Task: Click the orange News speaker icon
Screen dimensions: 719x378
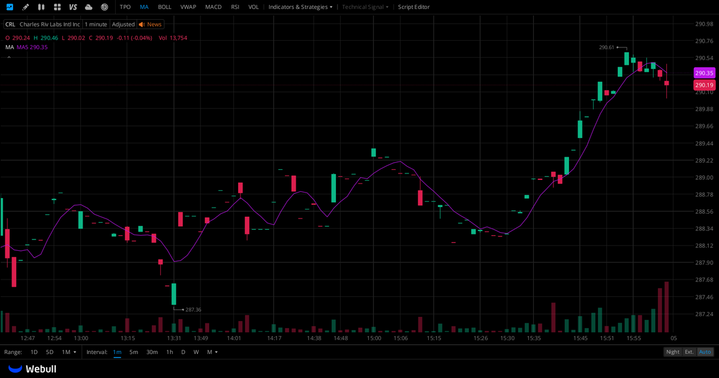Action: (142, 25)
